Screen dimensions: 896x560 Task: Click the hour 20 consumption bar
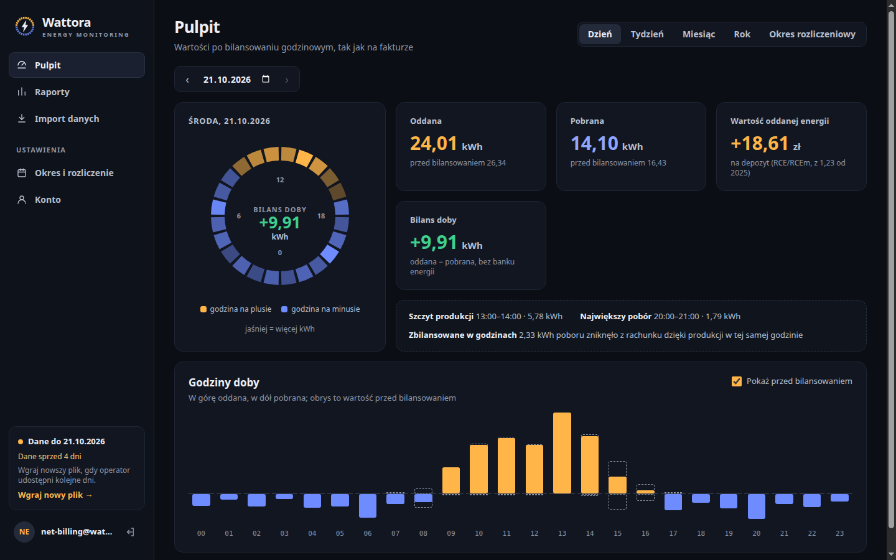click(x=757, y=506)
